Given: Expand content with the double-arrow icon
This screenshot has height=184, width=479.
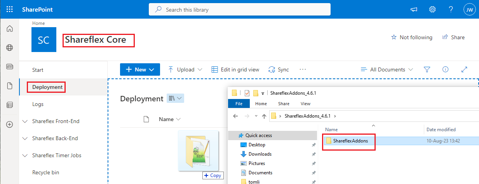Looking at the screenshot, I should [x=464, y=69].
